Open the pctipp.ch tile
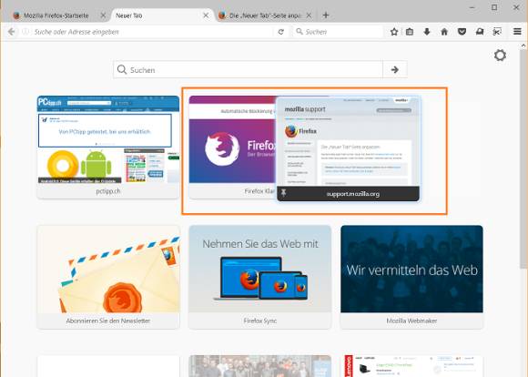This screenshot has width=528, height=377. (108, 148)
